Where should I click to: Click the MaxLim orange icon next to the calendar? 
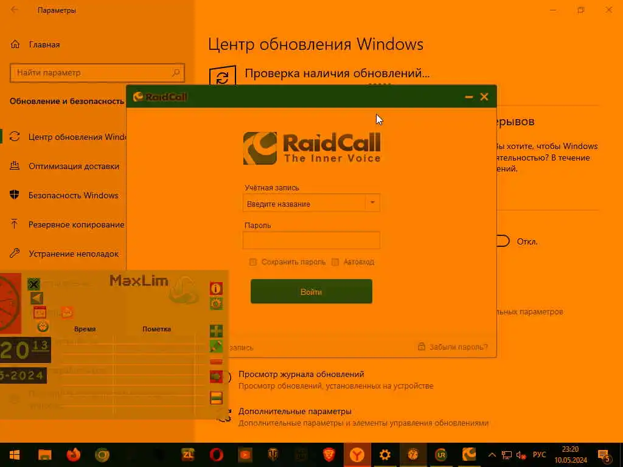(67, 313)
